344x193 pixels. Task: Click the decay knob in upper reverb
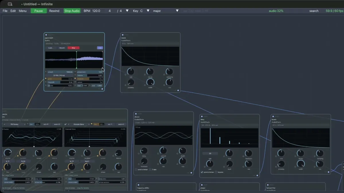150,71
